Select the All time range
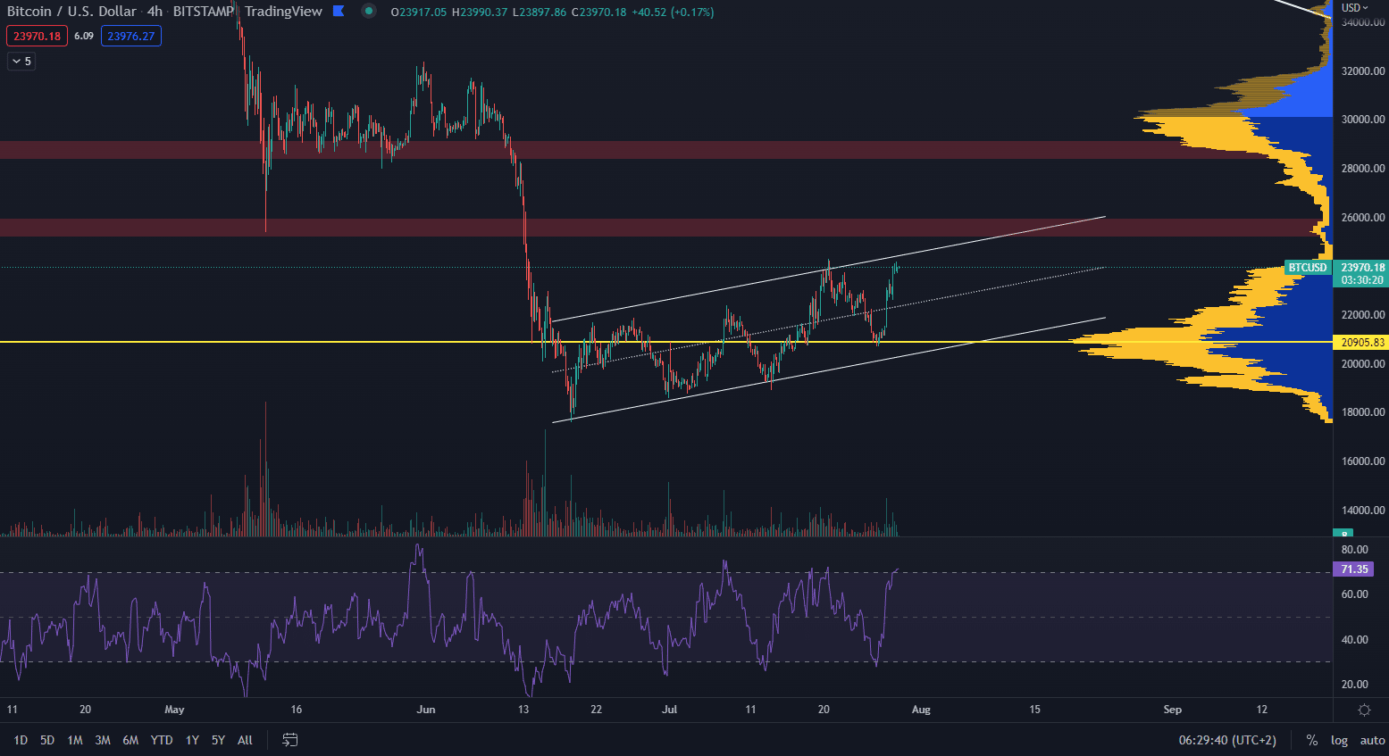The height and width of the screenshot is (756, 1389). click(245, 740)
